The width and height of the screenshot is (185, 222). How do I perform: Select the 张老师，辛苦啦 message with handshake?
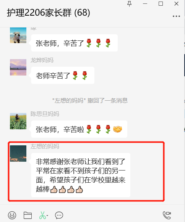coord(79,129)
